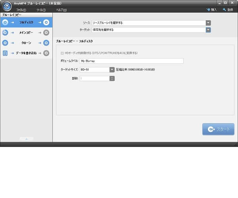Click the 登録 register link
Screen dimensions: 238x198
pyautogui.click(x=228, y=10)
